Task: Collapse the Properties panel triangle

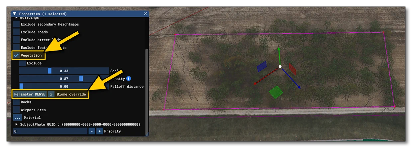Action: [x=15, y=14]
